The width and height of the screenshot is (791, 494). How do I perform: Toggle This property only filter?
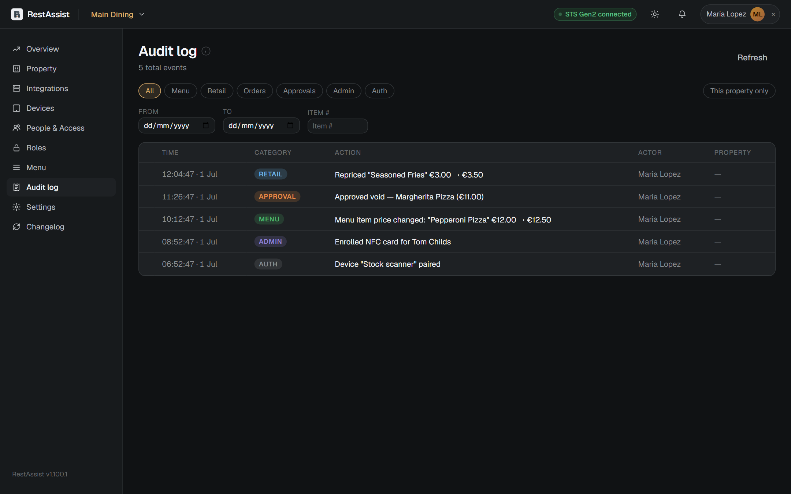tap(739, 91)
